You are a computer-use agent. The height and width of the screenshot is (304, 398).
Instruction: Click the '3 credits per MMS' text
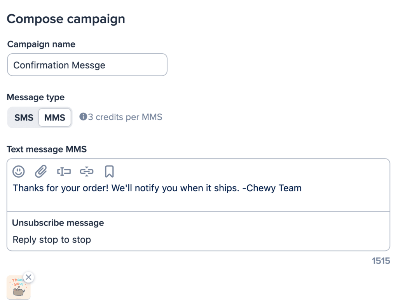(125, 117)
